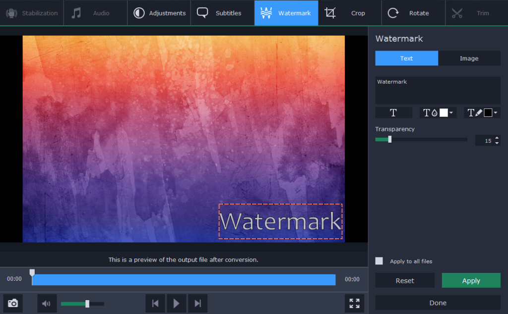Stay on the Text tab
This screenshot has width=508, height=314.
406,58
